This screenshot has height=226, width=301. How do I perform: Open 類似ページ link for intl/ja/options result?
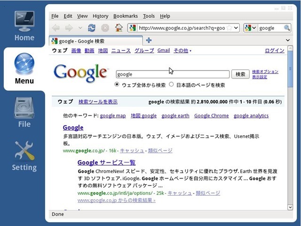(208, 193)
